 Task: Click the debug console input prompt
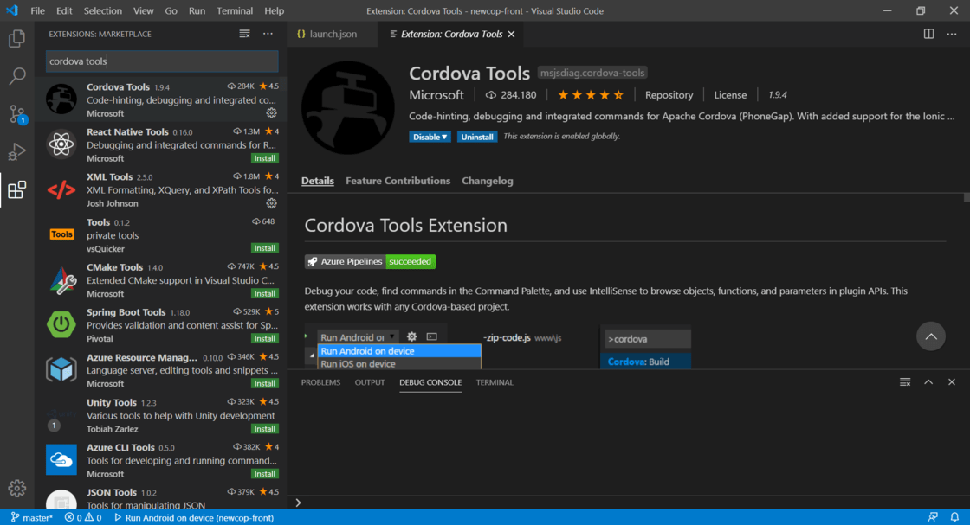[629, 503]
